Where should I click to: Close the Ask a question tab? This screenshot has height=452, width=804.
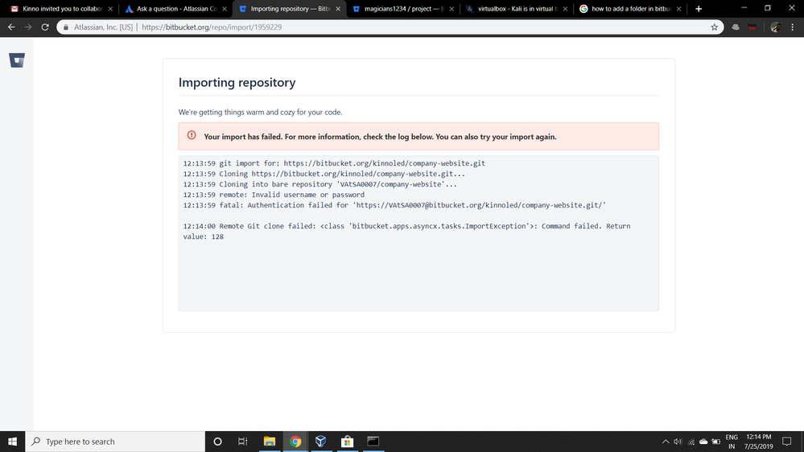click(224, 9)
